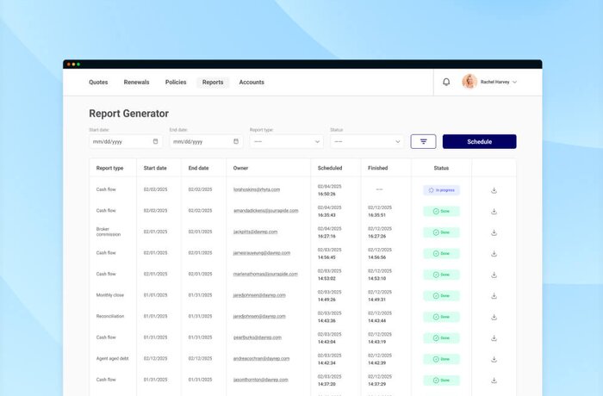
Task: Download the Agent aged debt report
Action: pos(494,358)
